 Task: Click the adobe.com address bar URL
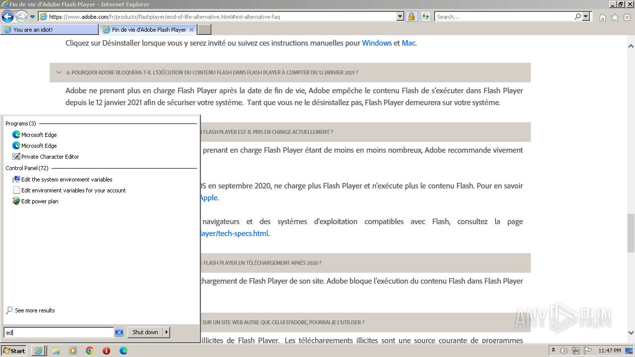(x=164, y=17)
